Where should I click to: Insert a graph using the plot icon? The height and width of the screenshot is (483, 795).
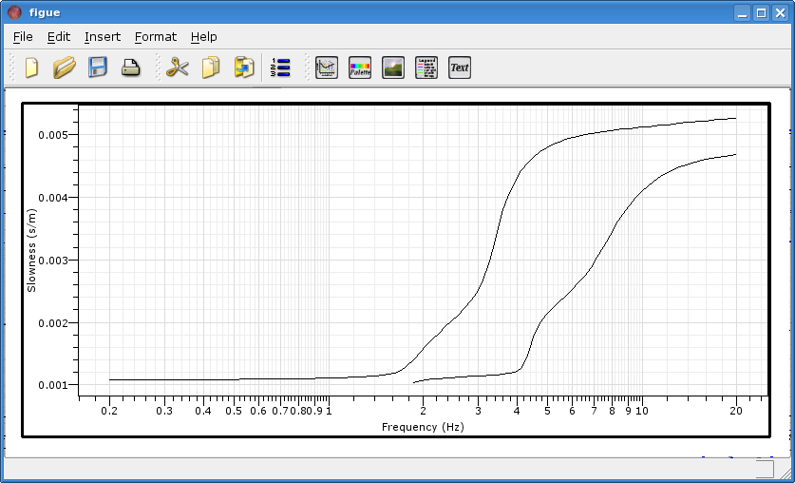327,68
